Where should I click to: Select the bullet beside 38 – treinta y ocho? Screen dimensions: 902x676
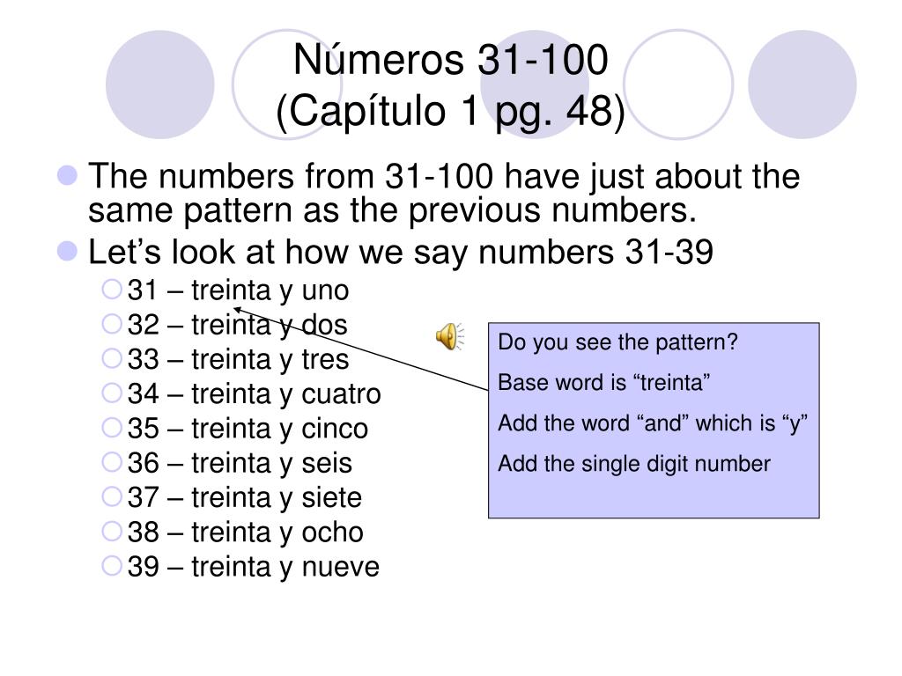pos(112,531)
